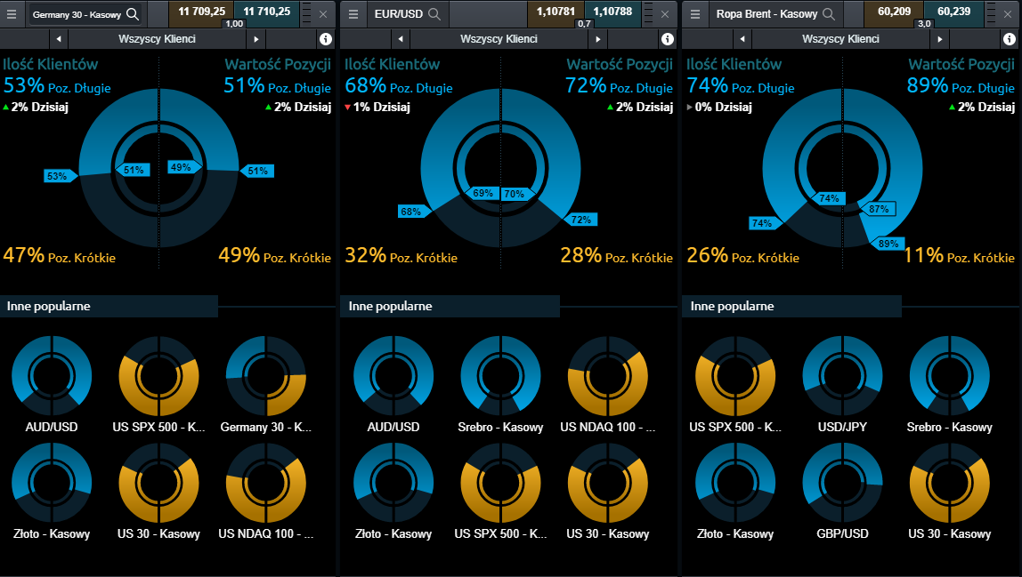Open the Wszyscy Klienci selector in Germany 30 panel

click(x=157, y=39)
